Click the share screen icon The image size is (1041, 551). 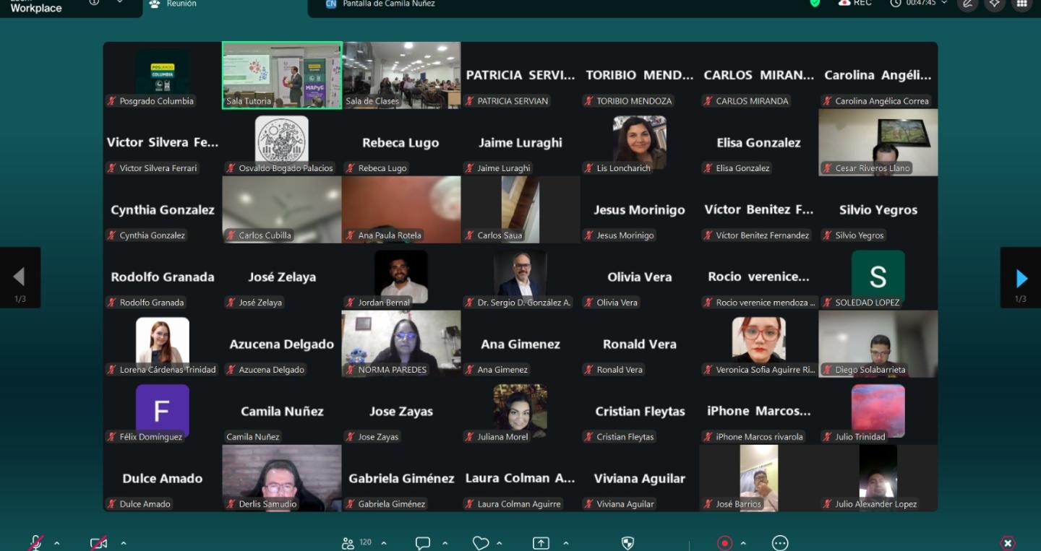click(541, 543)
